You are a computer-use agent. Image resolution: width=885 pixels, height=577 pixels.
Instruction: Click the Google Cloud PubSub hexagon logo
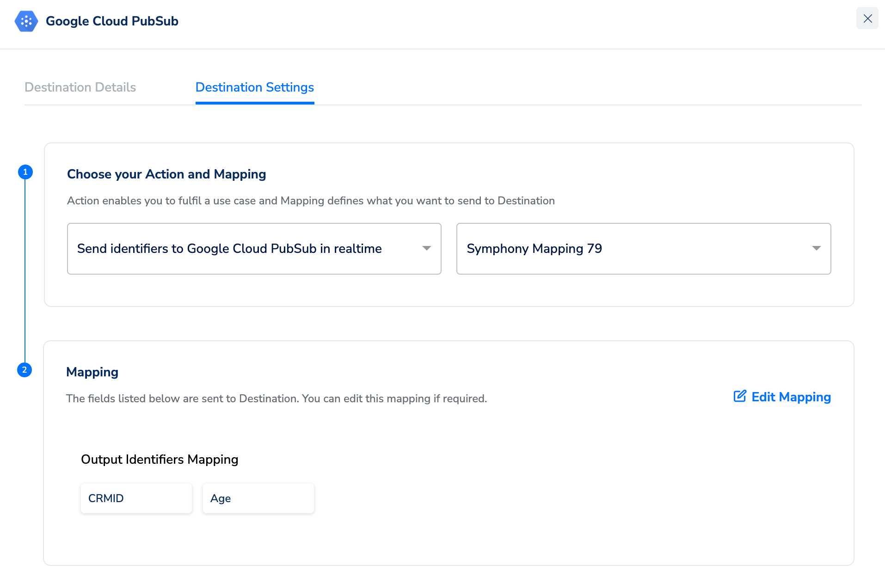(x=26, y=21)
